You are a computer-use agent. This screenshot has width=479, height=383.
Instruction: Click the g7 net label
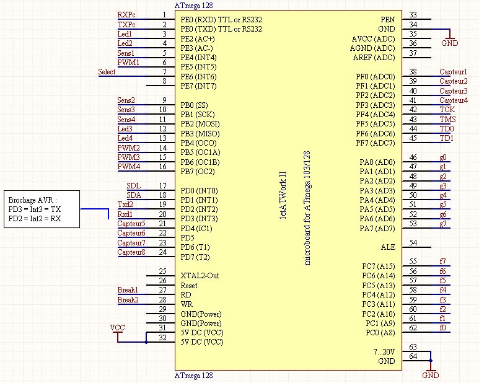[x=442, y=224]
